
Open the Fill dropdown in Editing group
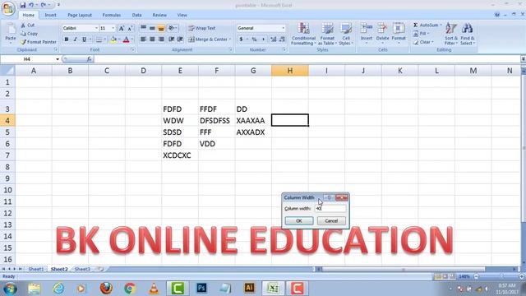pos(421,34)
